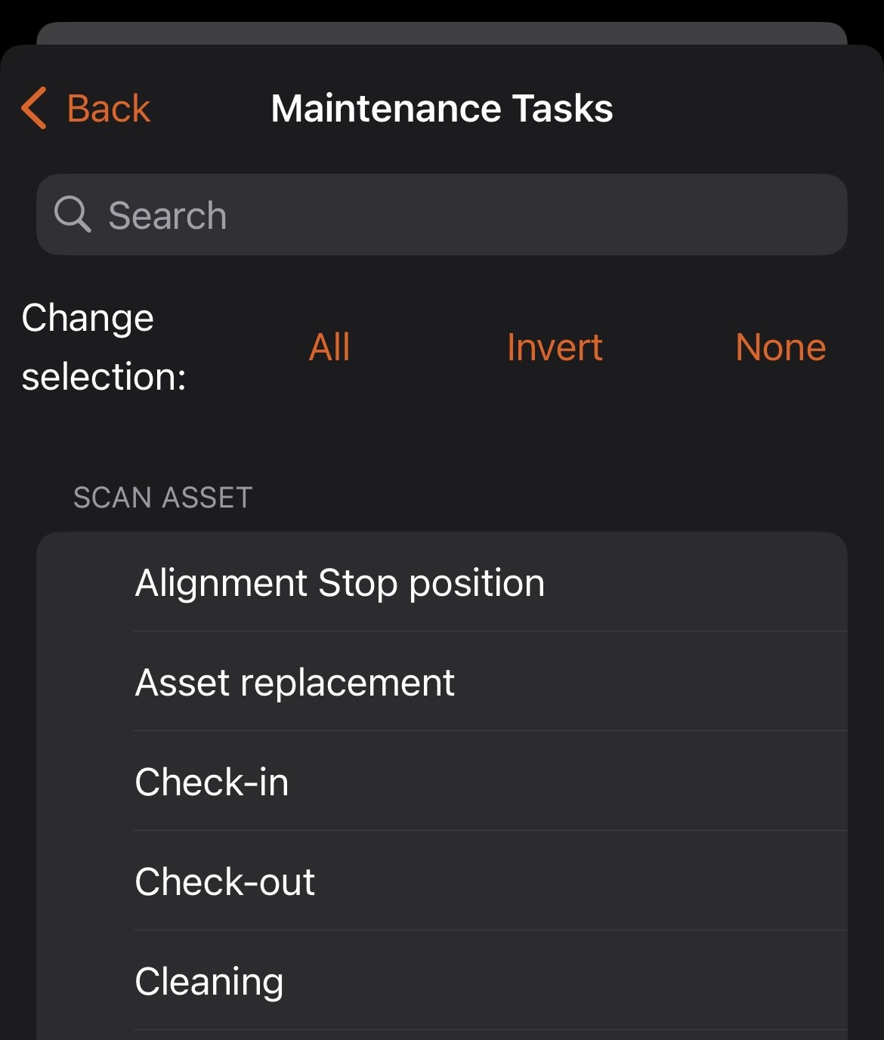Tap the dimmed sheet behind the modal
The width and height of the screenshot is (884, 1040).
(x=442, y=32)
